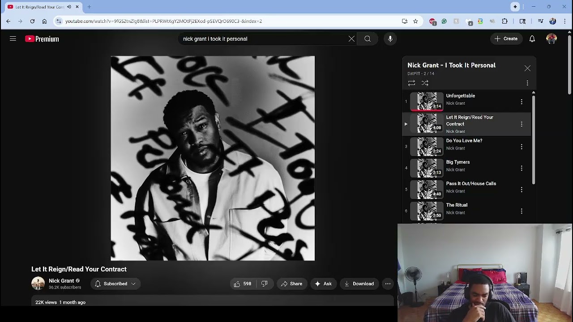Click the Nick Grant channel name link
573x322 pixels.
coord(61,281)
